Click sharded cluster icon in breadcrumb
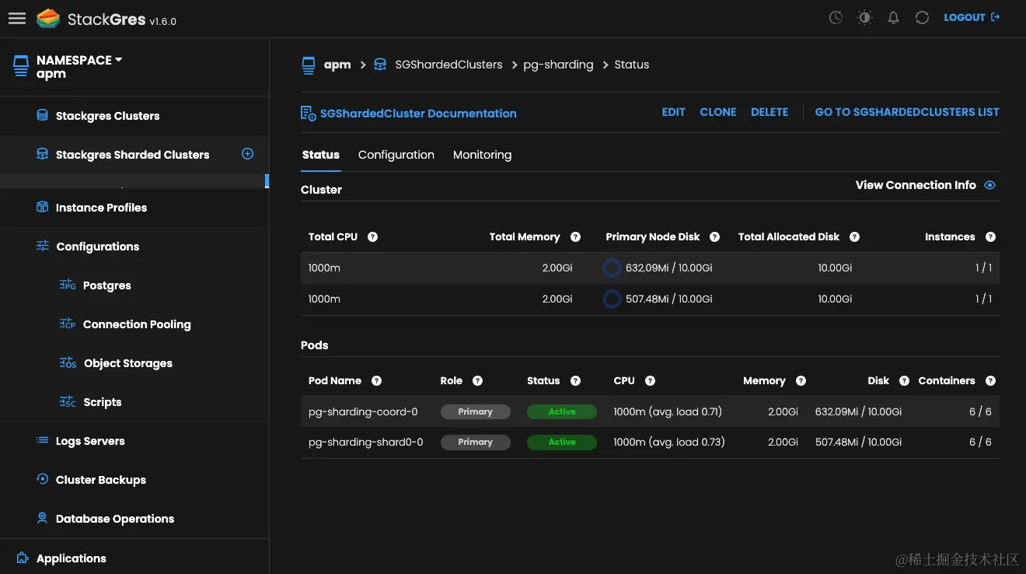 [x=380, y=65]
